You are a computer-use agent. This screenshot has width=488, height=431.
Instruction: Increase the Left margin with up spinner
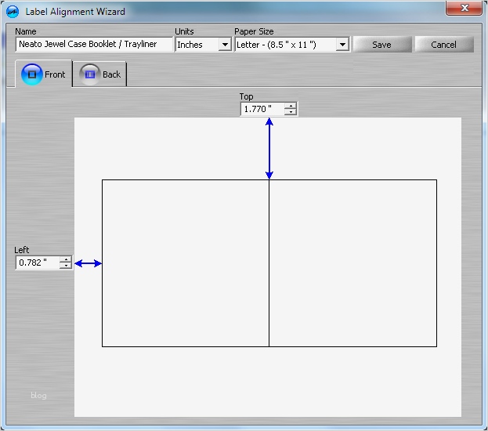click(66, 259)
